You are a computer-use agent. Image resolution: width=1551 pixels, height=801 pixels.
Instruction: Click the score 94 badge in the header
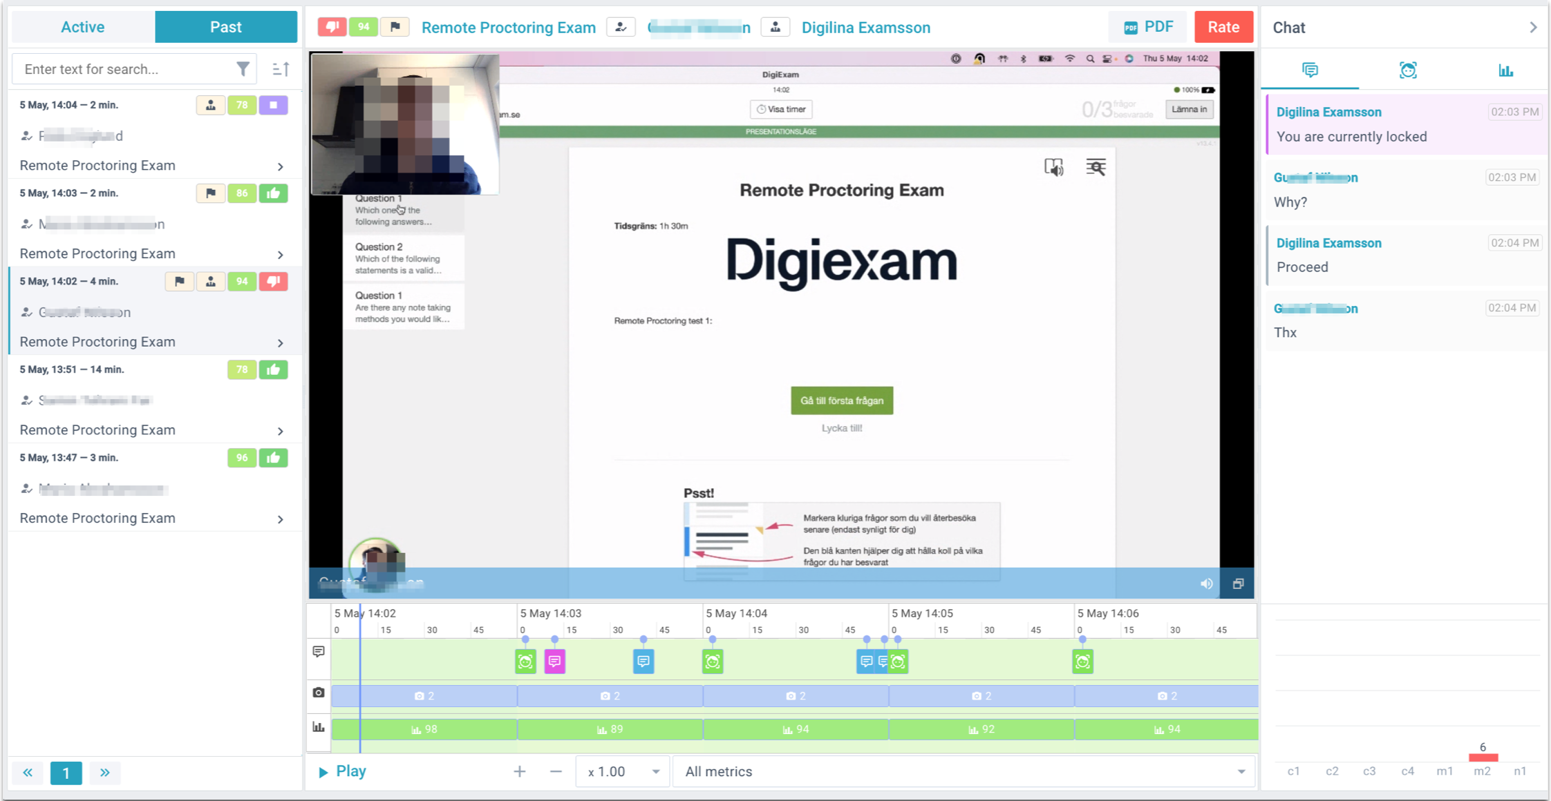point(364,27)
